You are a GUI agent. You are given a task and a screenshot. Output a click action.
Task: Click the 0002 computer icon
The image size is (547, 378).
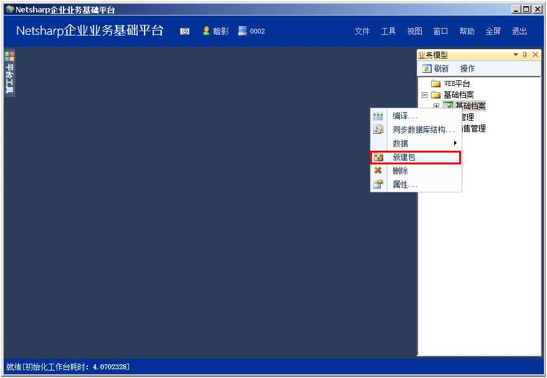pyautogui.click(x=242, y=31)
